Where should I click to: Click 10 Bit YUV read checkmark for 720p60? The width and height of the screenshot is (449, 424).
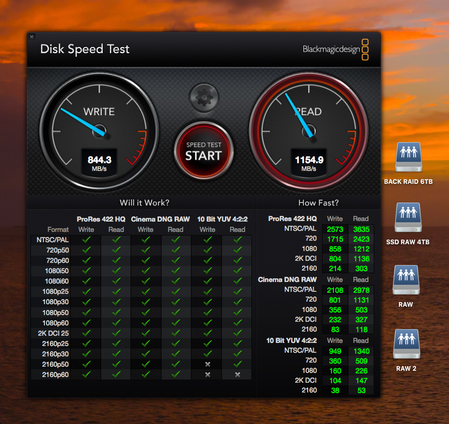coord(237,260)
